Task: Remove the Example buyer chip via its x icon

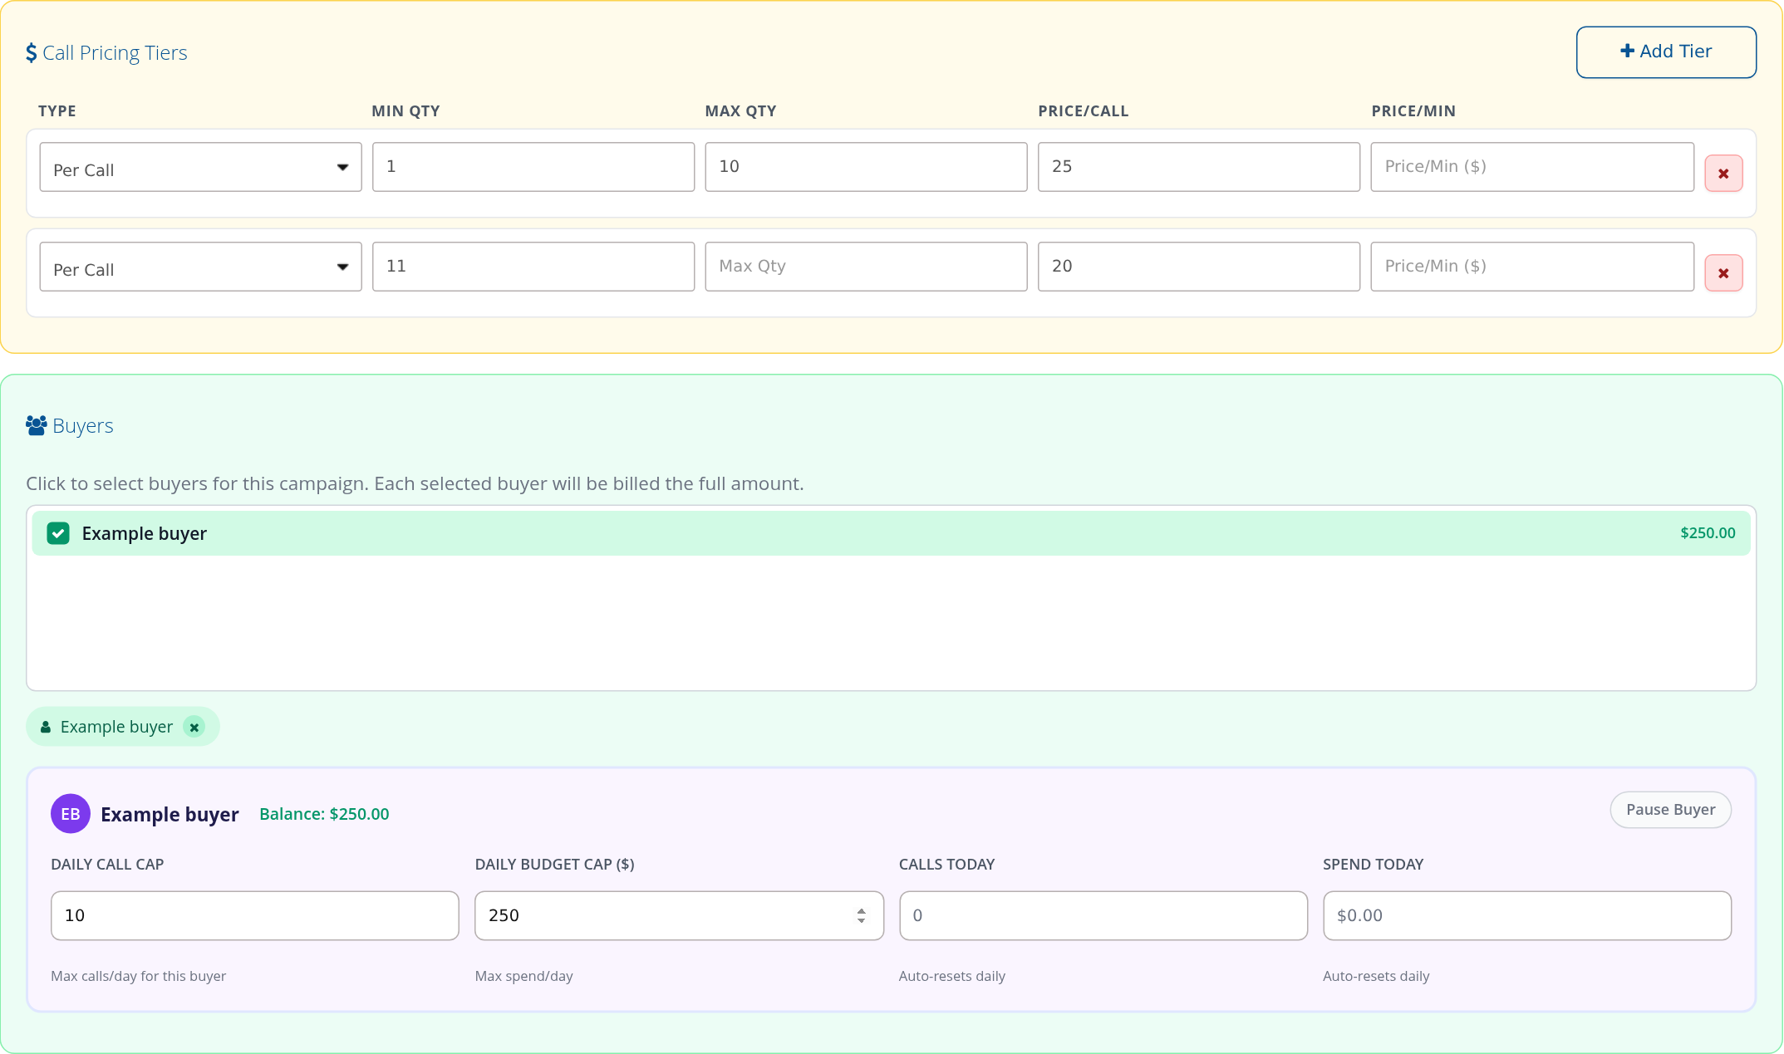Action: pos(194,728)
